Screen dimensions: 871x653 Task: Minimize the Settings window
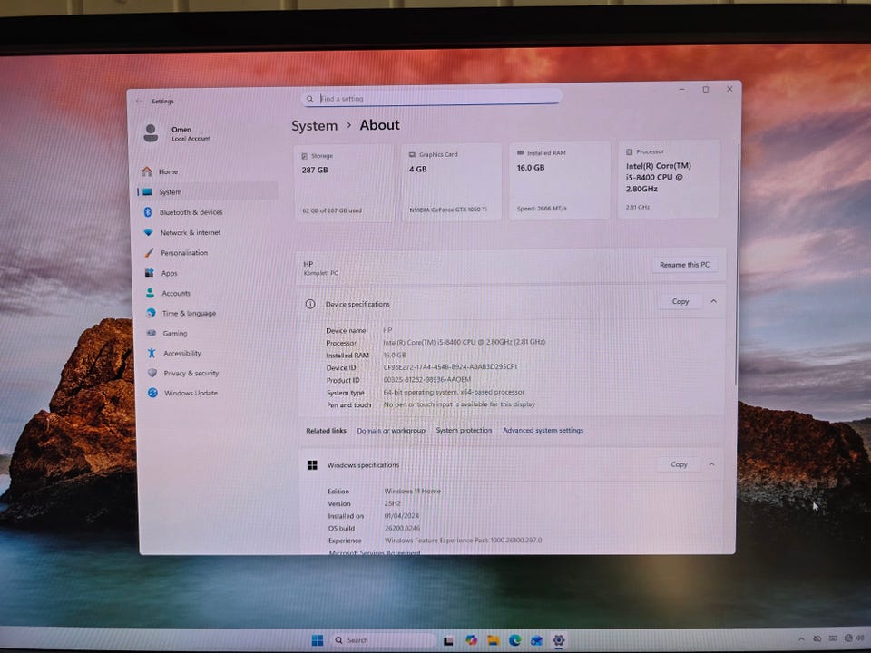[x=681, y=89]
